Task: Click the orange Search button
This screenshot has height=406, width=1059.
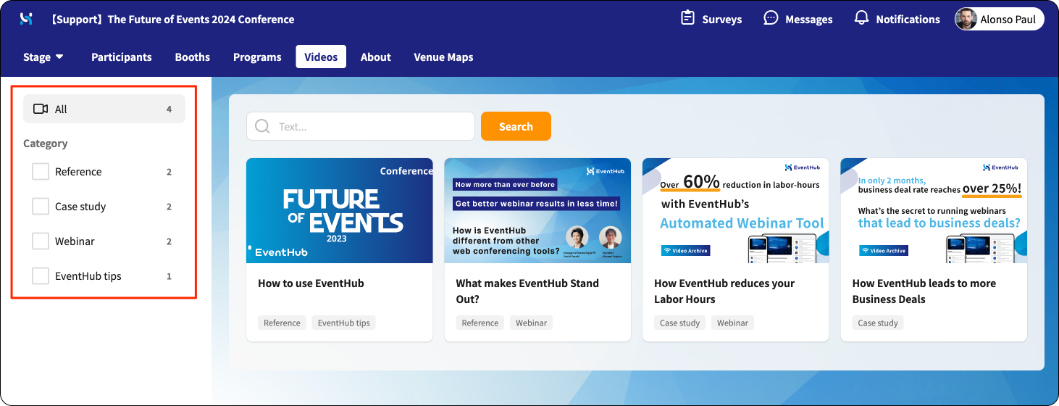Action: (516, 126)
